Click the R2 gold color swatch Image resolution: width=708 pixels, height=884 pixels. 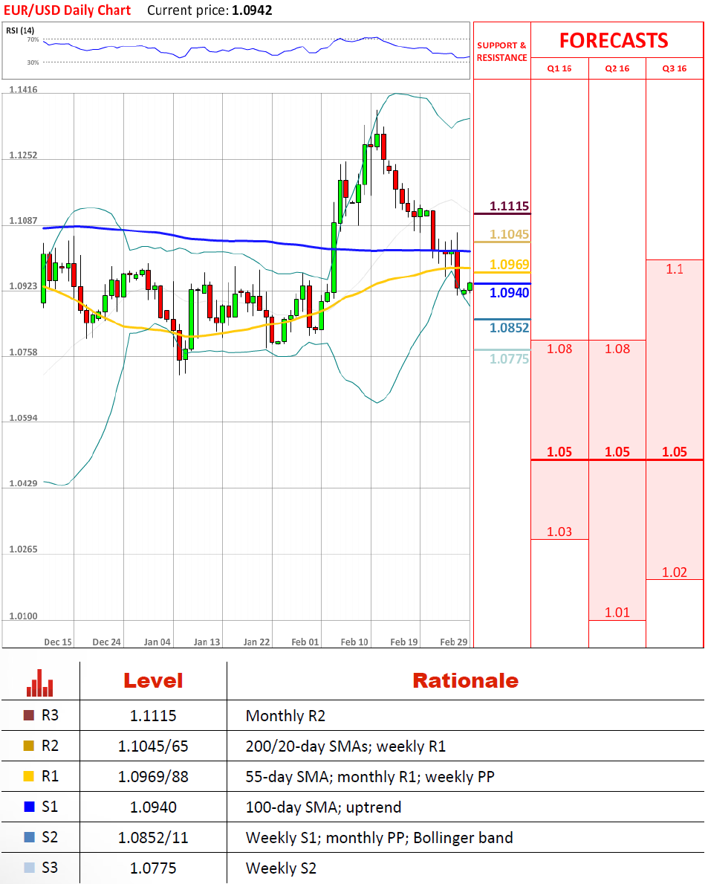[29, 746]
